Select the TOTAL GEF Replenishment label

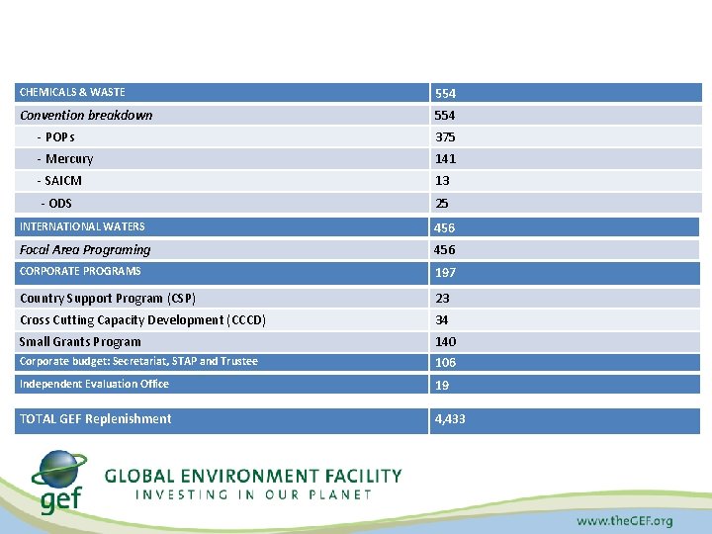95,418
